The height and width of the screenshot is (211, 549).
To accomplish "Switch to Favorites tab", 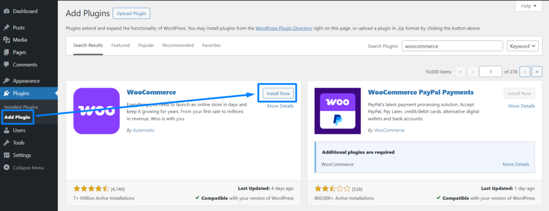I will pyautogui.click(x=211, y=46).
